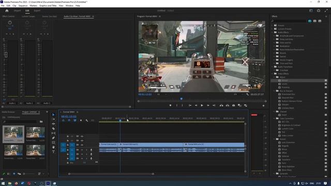This screenshot has height=186, width=331.
Task: Toggle Snap in the timeline
Action: click(x=69, y=120)
